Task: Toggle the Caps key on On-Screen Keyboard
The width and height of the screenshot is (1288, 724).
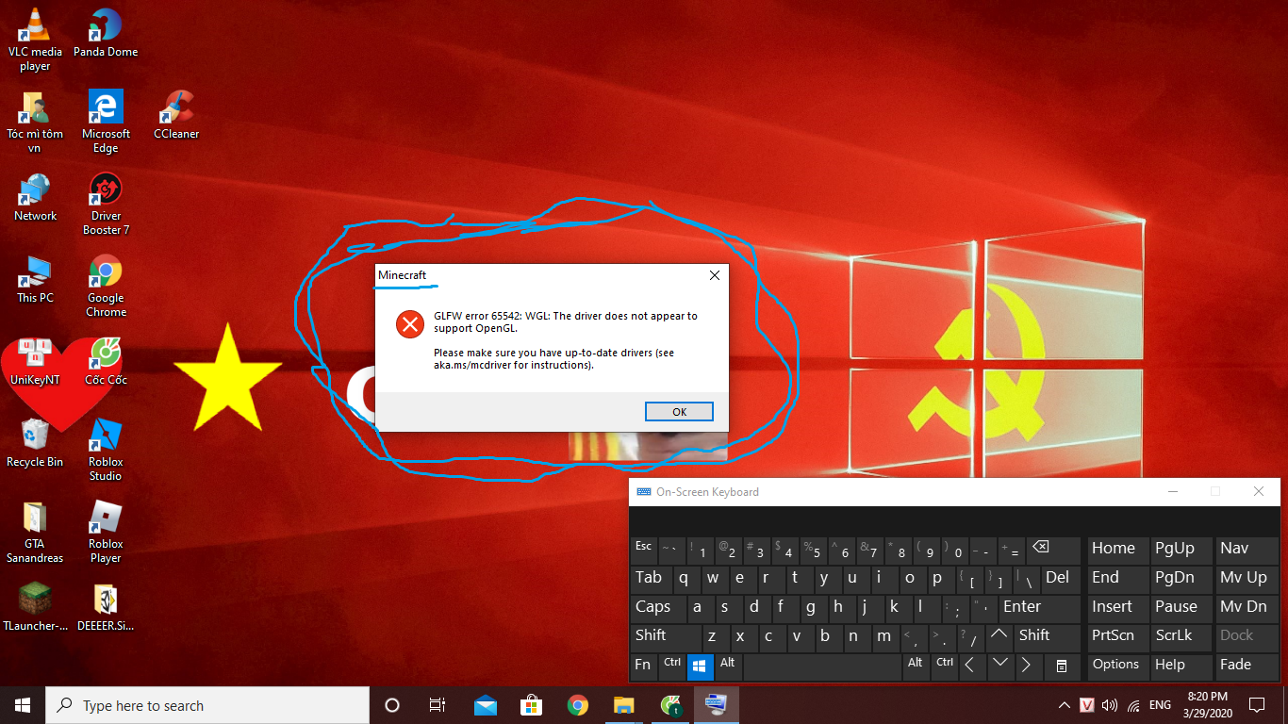Action: pos(658,607)
